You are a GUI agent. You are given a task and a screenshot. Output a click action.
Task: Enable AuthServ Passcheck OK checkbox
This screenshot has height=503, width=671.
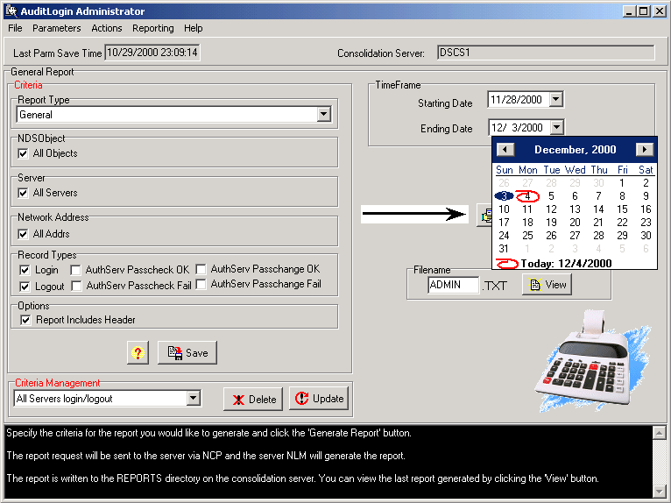point(75,270)
